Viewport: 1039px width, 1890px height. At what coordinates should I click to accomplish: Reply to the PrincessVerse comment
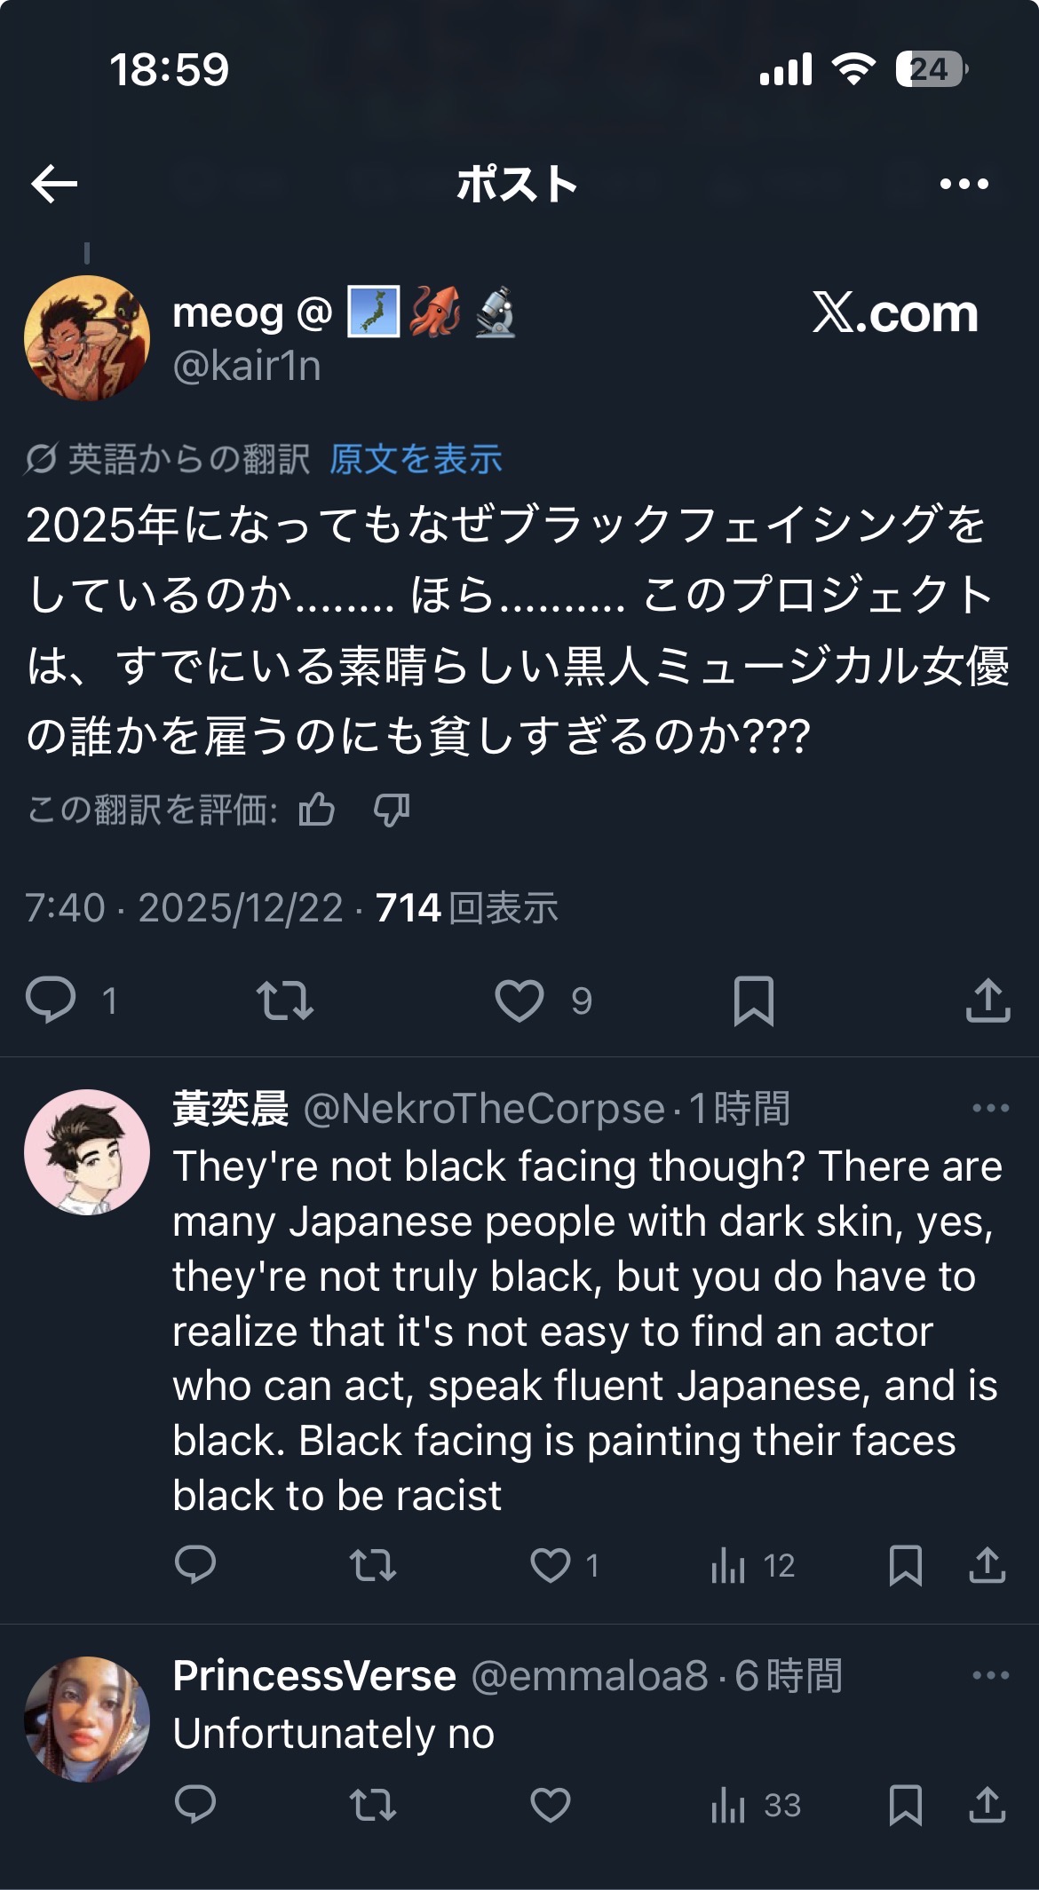pyautogui.click(x=195, y=1805)
